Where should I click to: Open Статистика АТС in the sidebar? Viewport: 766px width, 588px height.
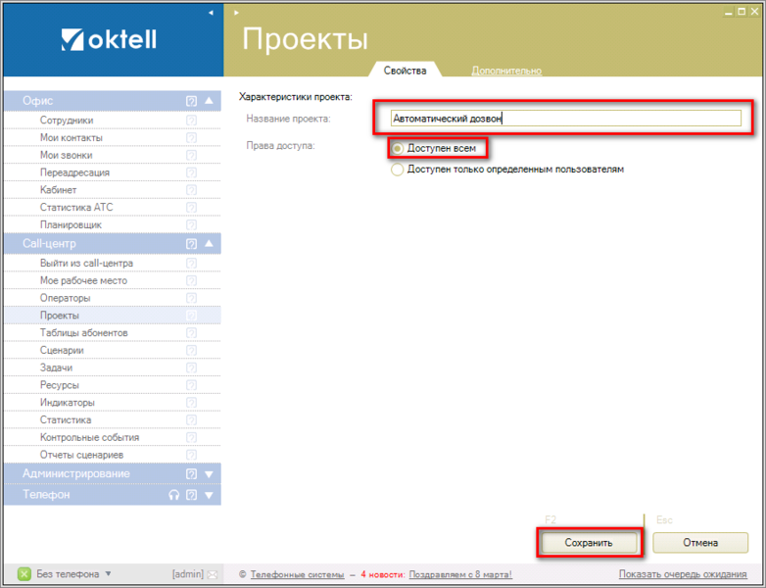(x=76, y=208)
